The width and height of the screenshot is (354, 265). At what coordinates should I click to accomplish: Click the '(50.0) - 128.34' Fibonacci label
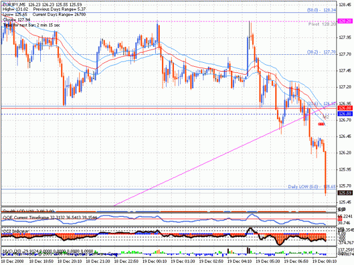coord(322,10)
